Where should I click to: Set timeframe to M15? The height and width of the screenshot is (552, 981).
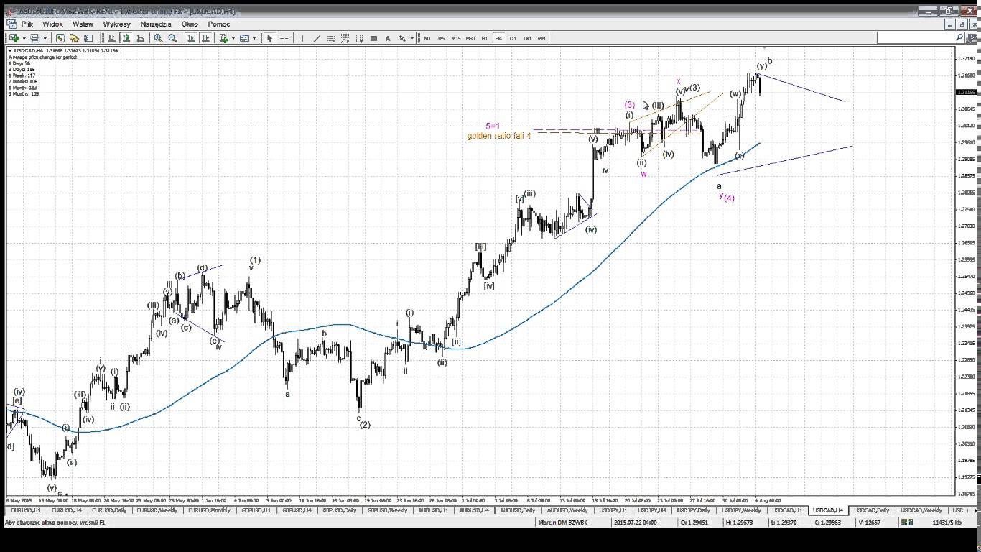click(456, 38)
